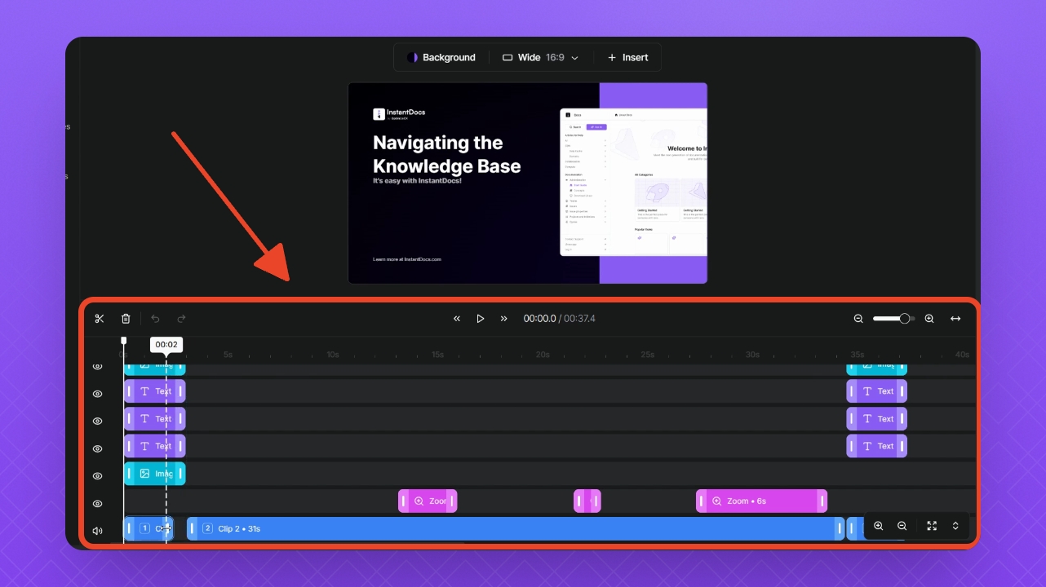Image resolution: width=1046 pixels, height=587 pixels.
Task: Select the scissors split tool
Action: coord(100,319)
